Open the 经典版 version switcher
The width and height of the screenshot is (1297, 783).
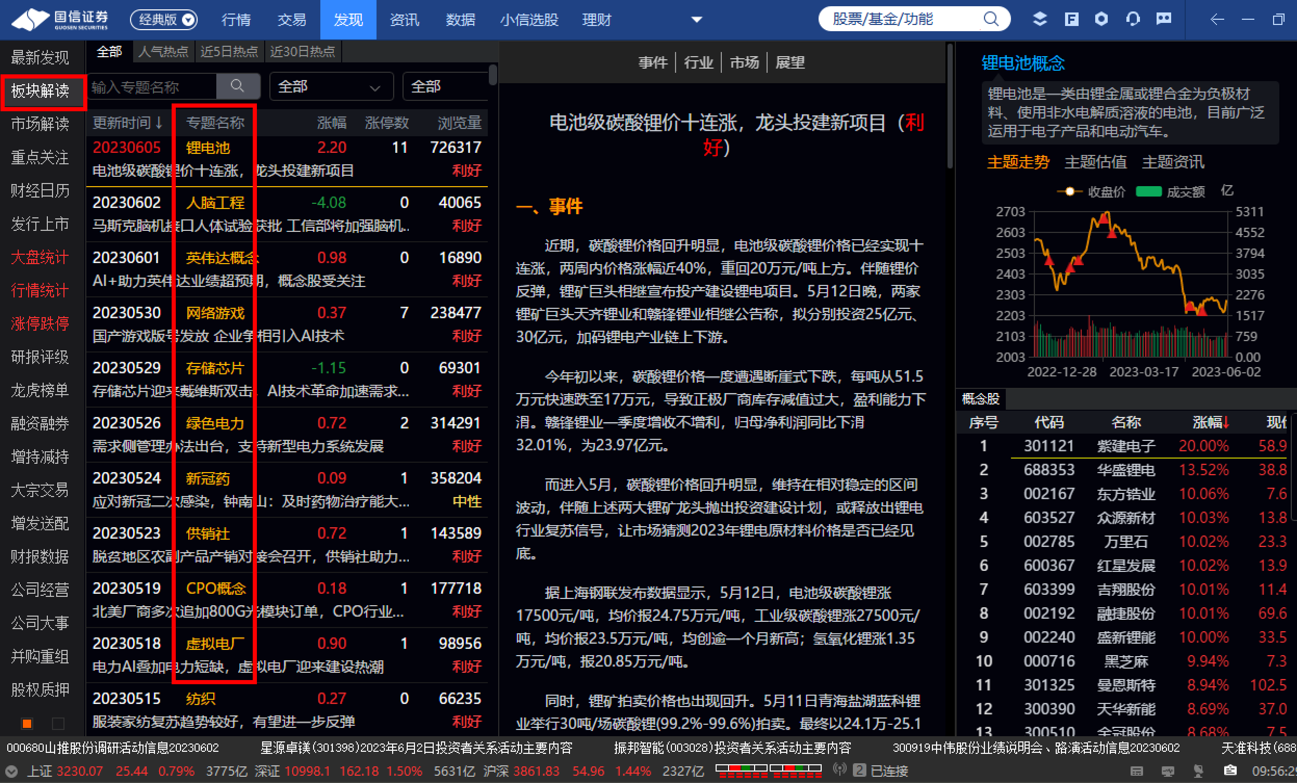(x=164, y=19)
